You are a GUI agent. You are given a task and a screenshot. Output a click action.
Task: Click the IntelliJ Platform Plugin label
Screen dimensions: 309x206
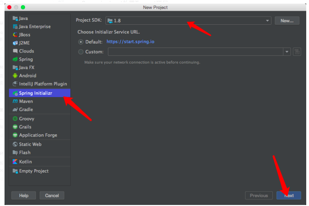coord(43,84)
